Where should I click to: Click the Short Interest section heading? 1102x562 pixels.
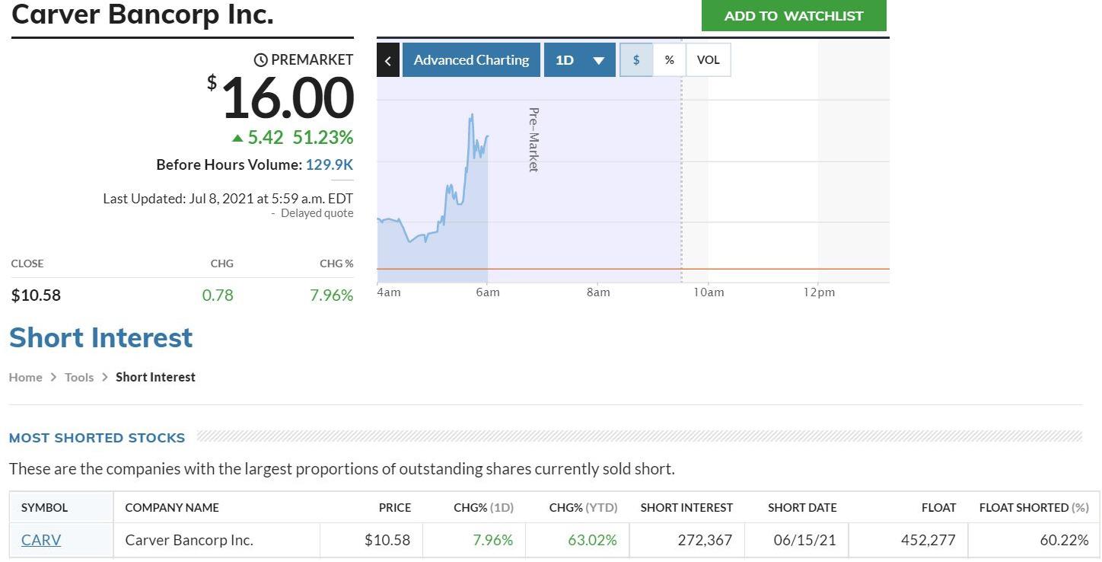pyautogui.click(x=100, y=337)
